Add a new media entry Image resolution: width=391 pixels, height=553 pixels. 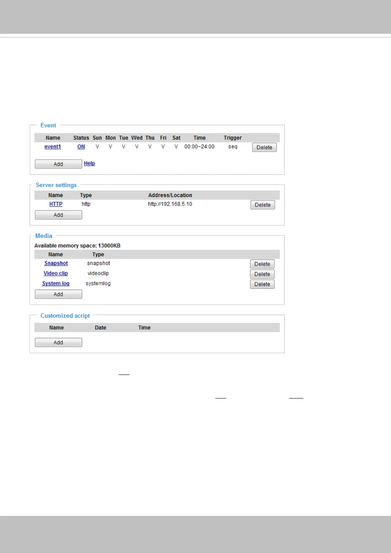[58, 294]
